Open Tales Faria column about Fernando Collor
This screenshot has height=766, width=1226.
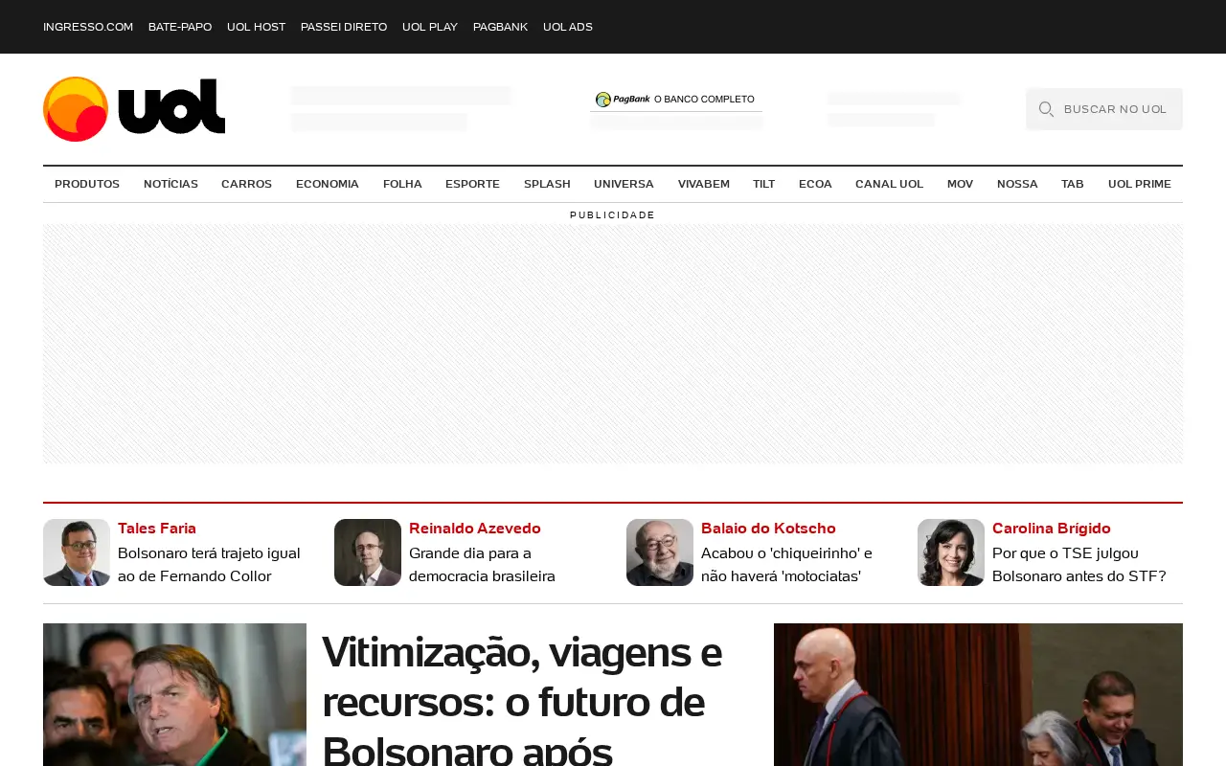[209, 565]
